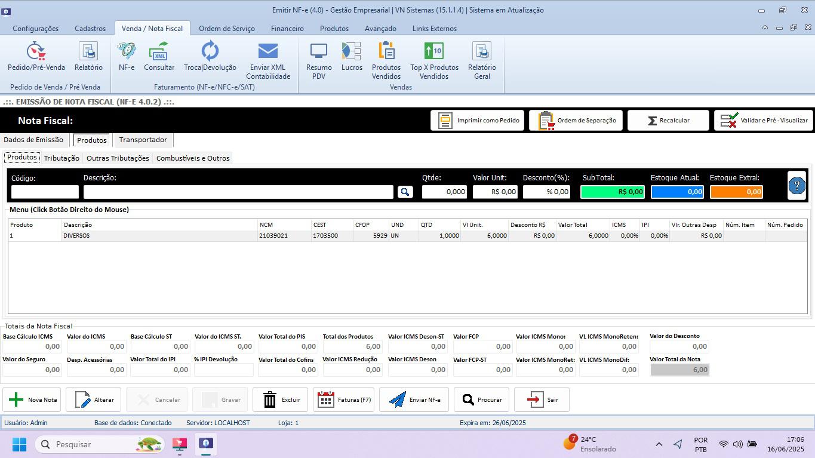815x458 pixels.
Task: Switch to the Financeiro ribbon tab
Action: tap(287, 28)
